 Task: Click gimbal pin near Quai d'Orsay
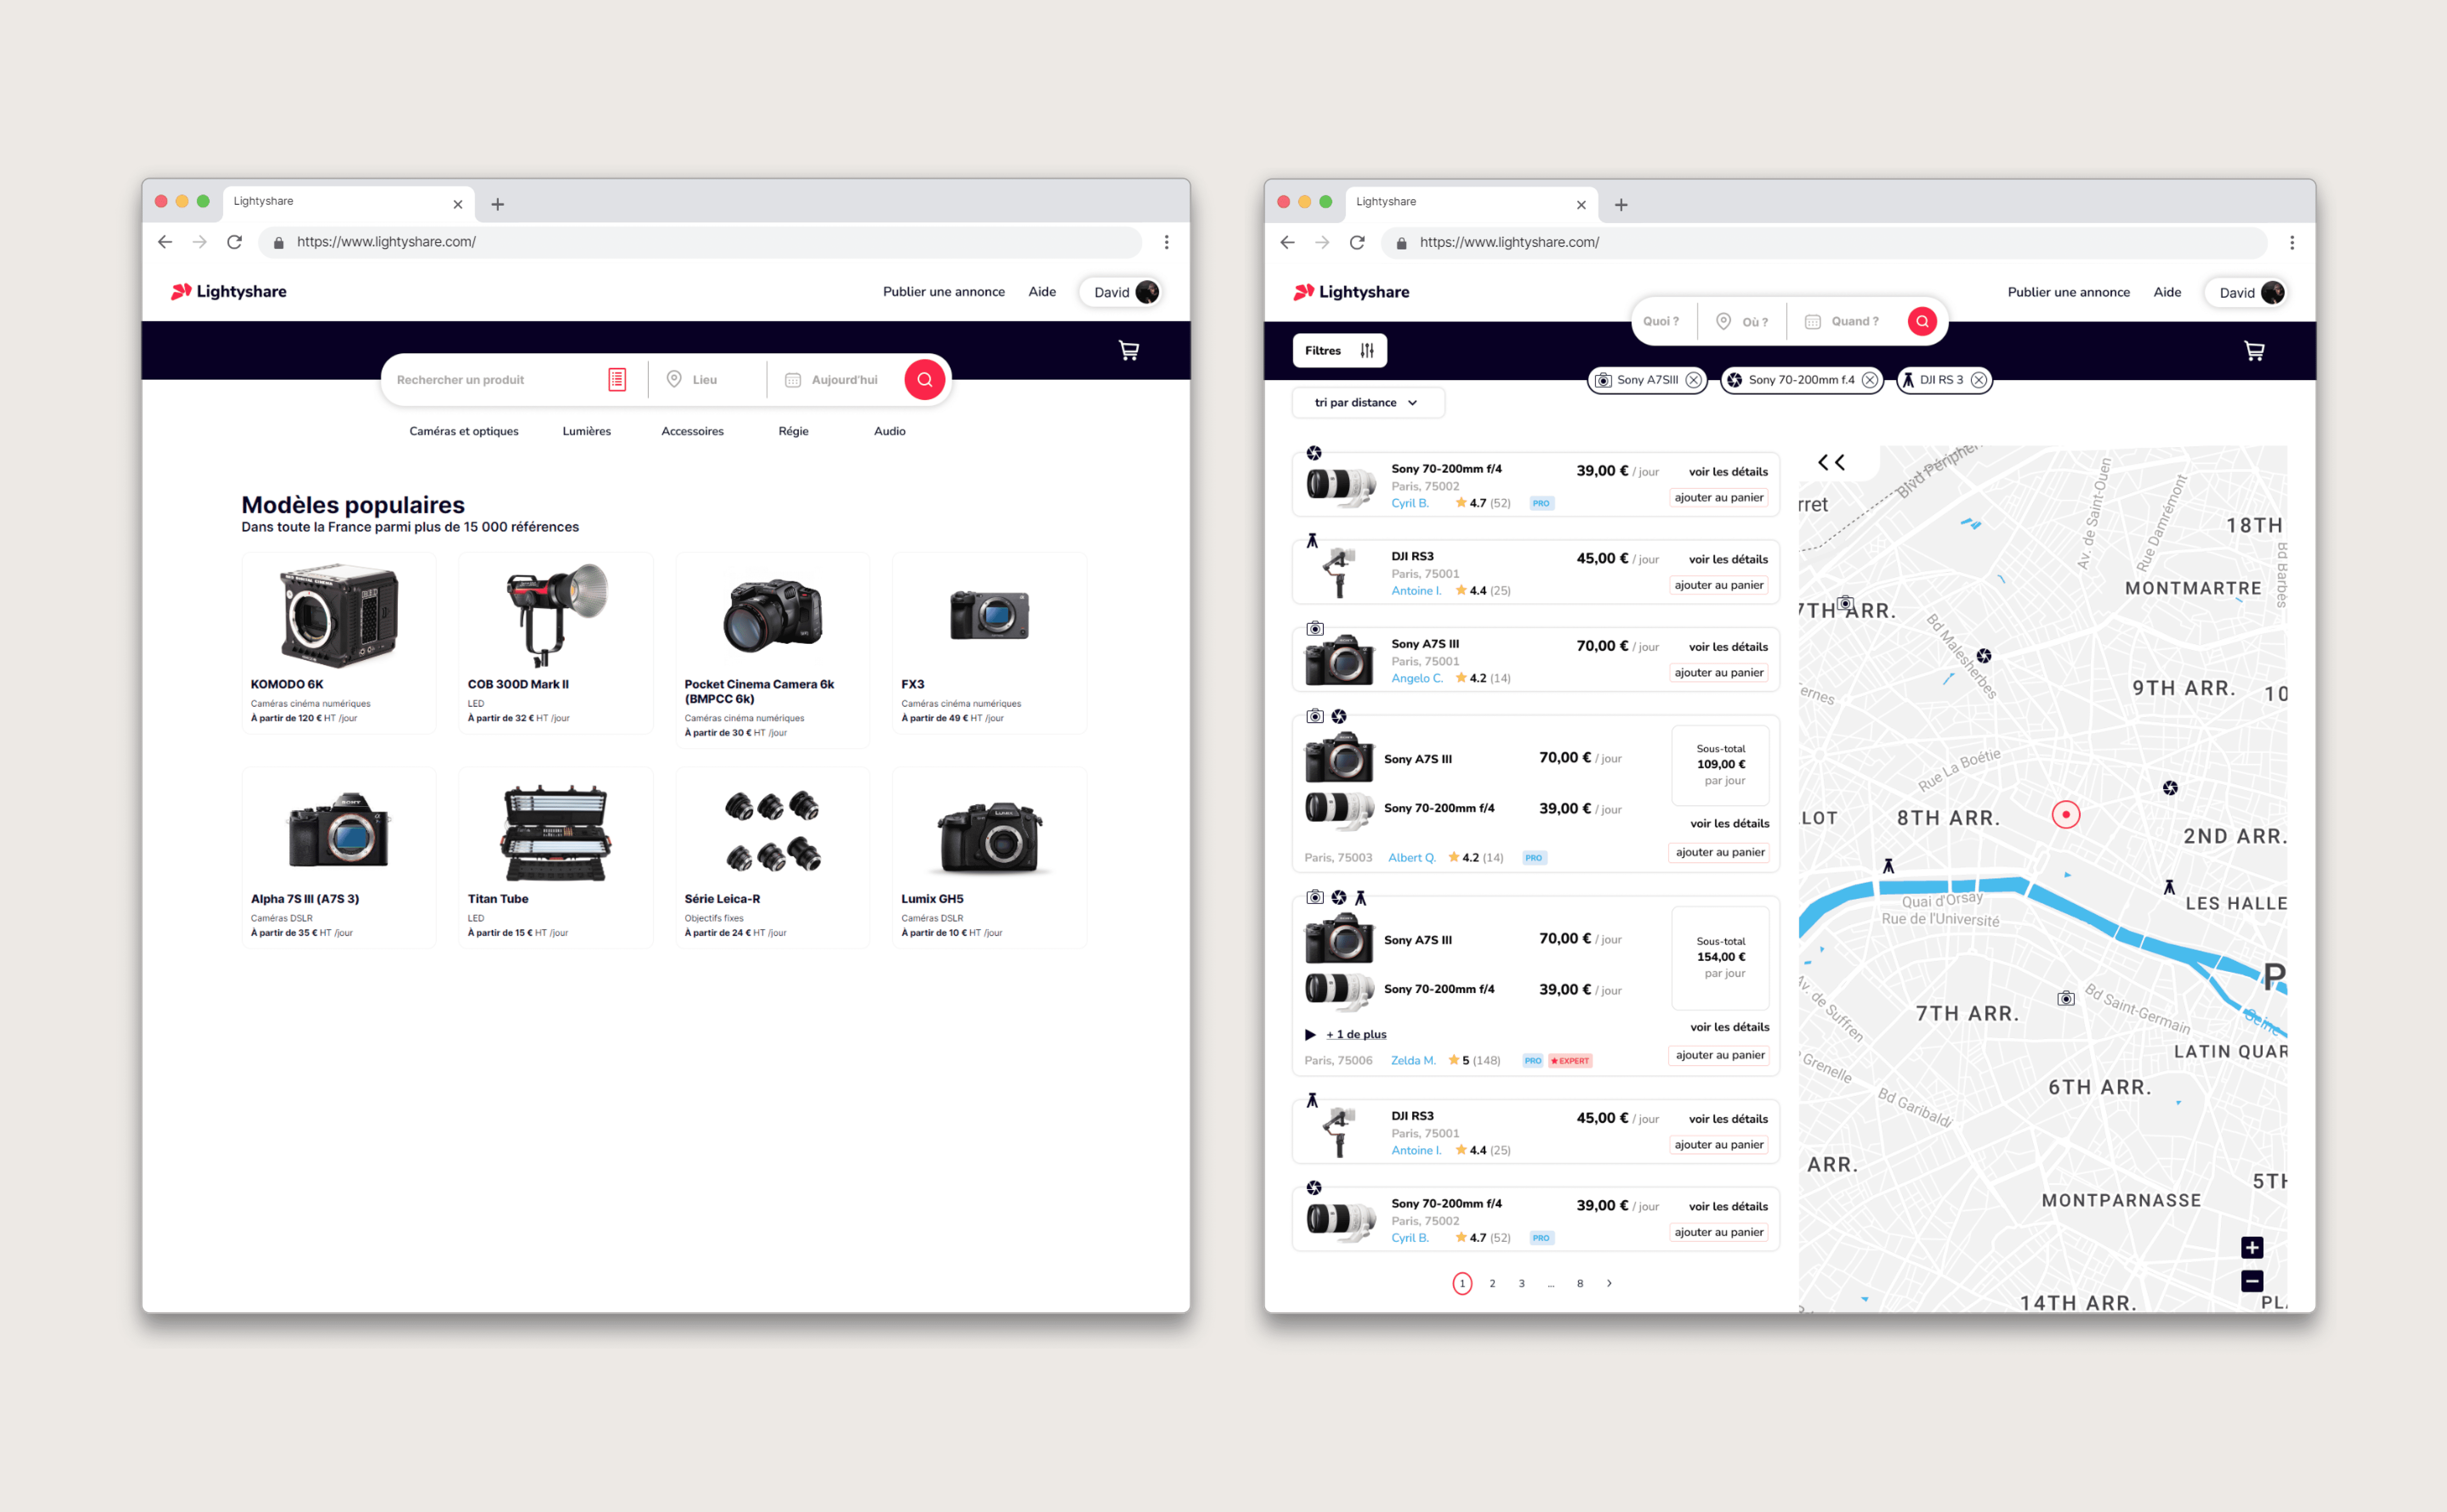pos(1888,866)
